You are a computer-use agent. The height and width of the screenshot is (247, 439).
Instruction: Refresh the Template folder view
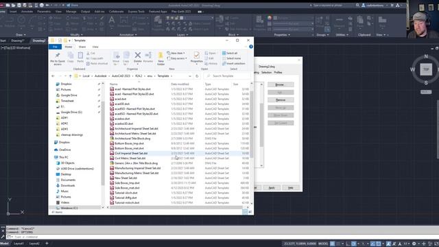click(x=197, y=76)
